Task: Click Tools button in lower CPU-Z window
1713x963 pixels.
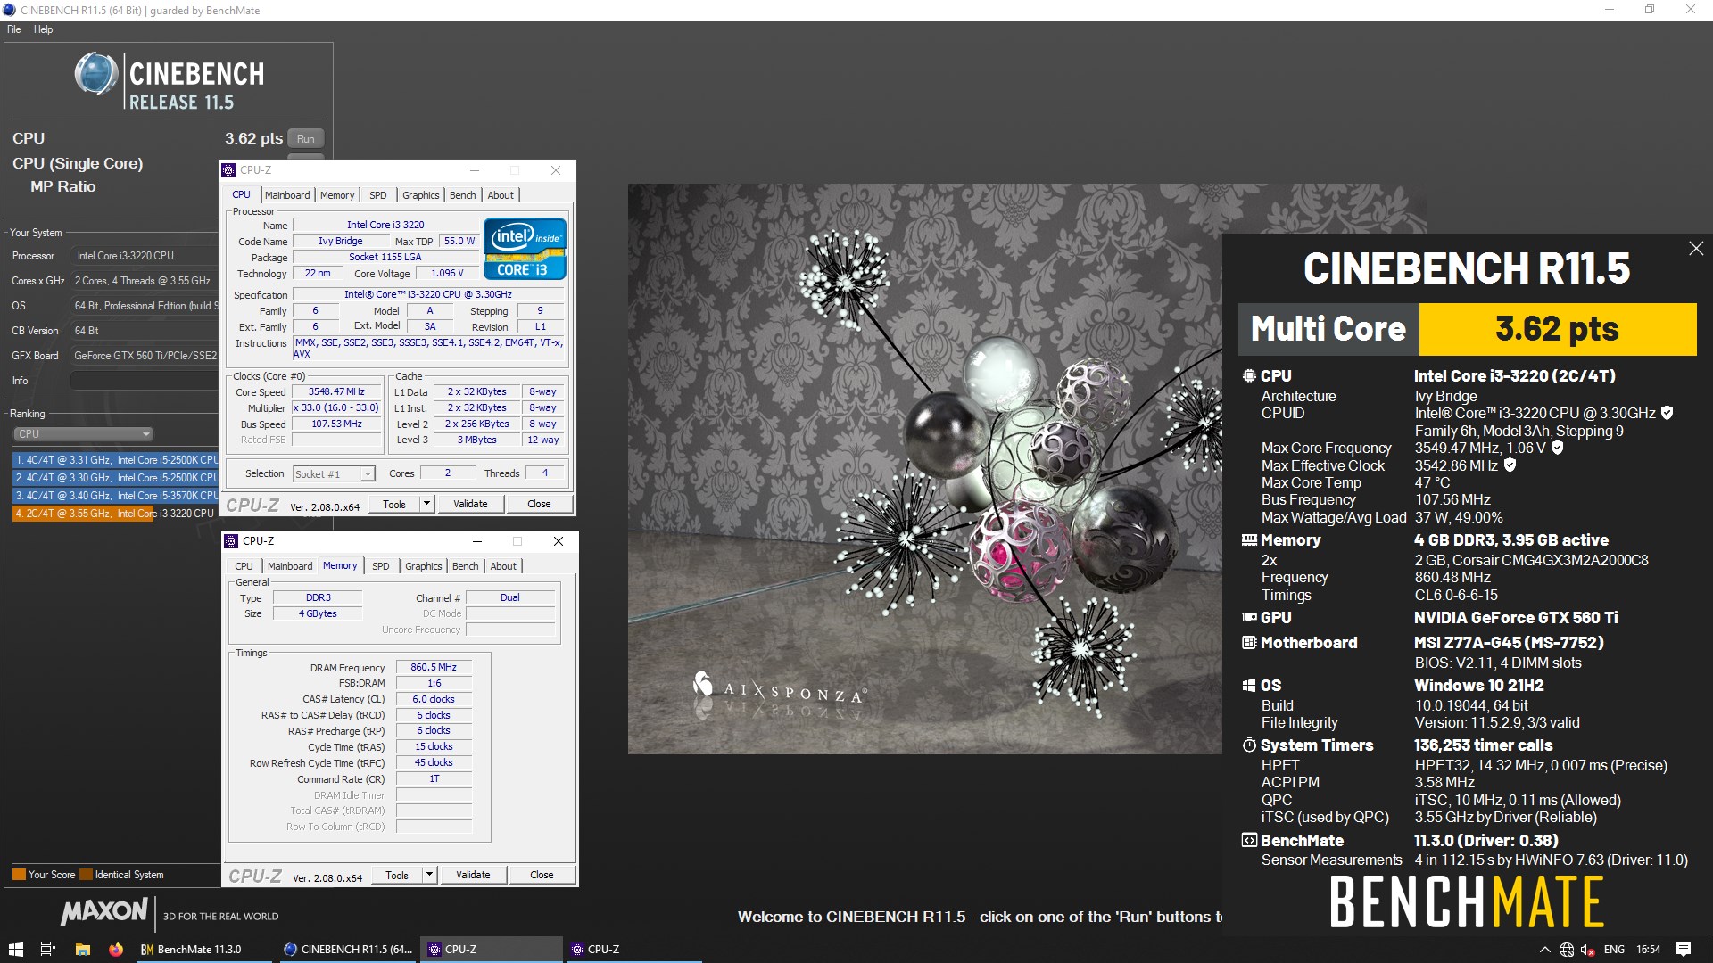Action: click(x=397, y=875)
